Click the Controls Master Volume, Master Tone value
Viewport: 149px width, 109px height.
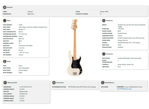[x=126, y=65]
